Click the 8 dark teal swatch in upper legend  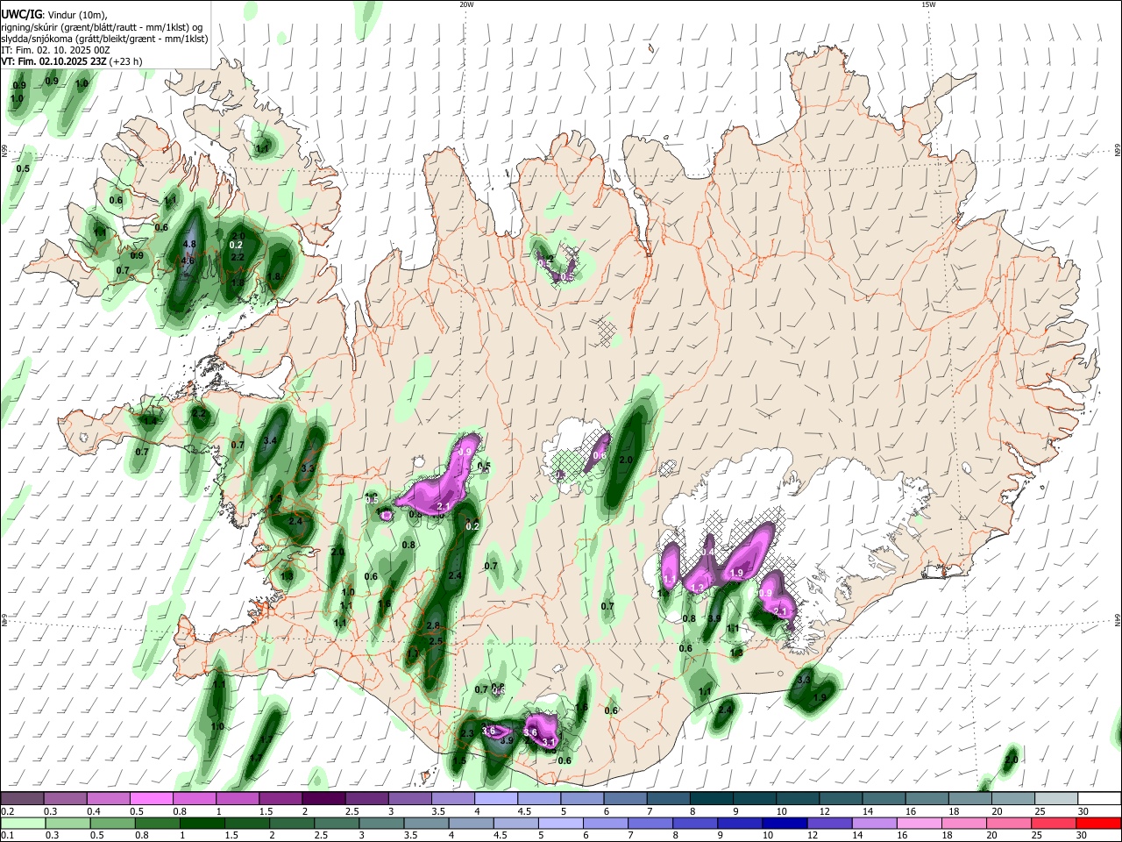[711, 798]
